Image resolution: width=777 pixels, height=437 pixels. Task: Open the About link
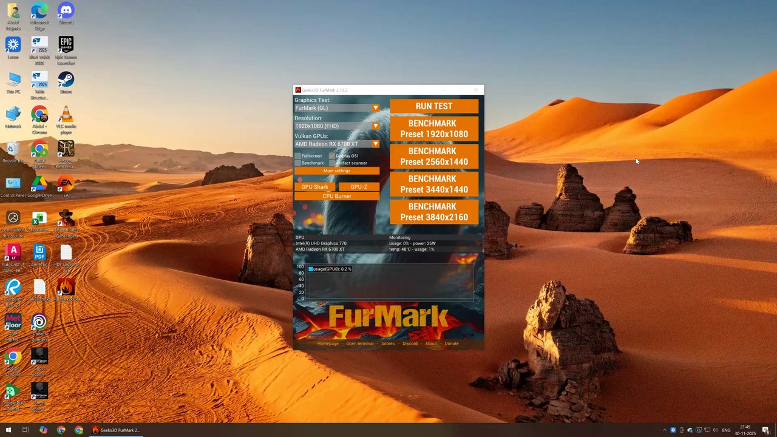(431, 344)
